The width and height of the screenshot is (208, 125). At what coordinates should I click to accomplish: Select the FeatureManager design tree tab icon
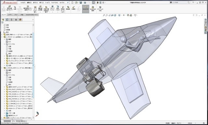3,20
